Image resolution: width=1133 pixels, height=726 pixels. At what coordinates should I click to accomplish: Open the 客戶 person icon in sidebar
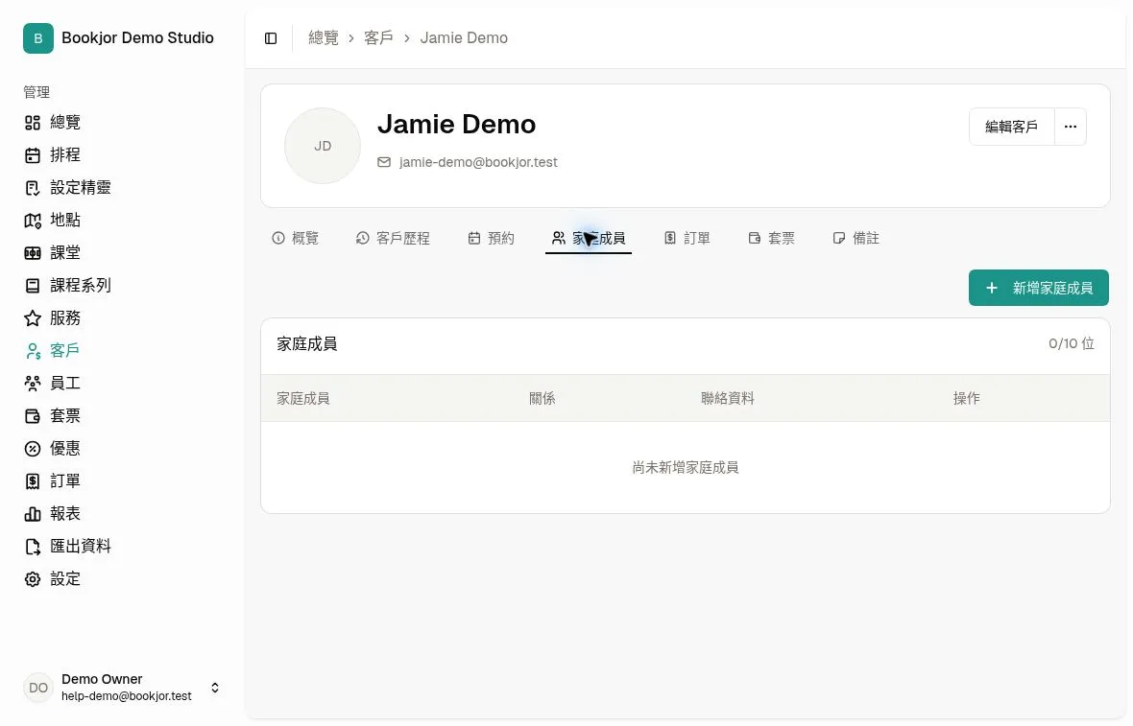point(33,351)
